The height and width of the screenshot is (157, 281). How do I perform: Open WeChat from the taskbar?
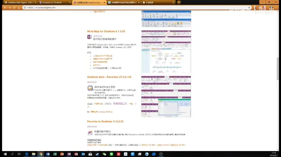click(104, 154)
